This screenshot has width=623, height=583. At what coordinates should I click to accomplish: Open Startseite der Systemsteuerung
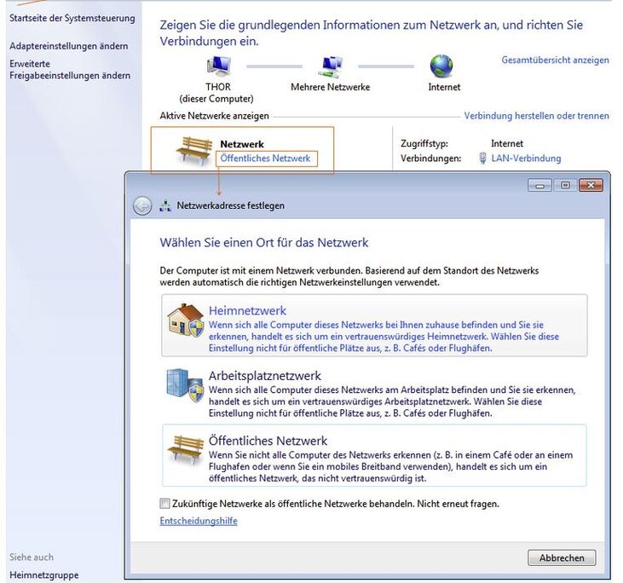(x=72, y=18)
